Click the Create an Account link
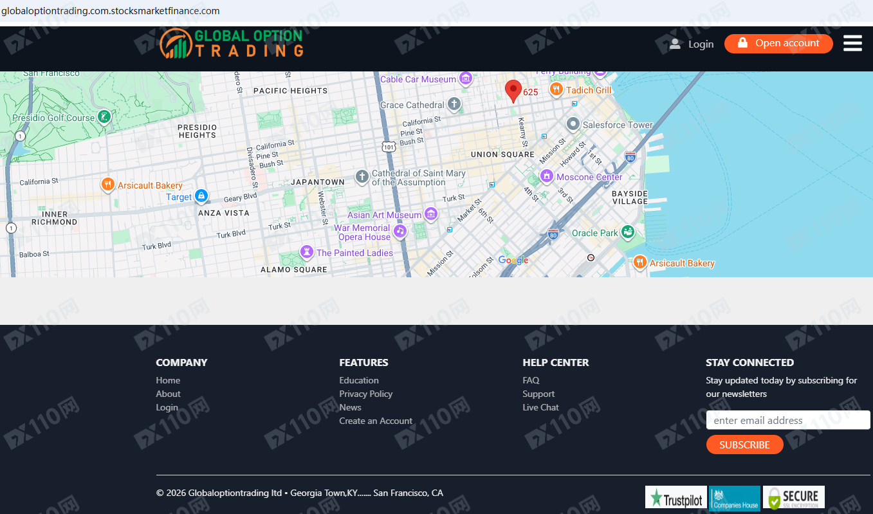The image size is (873, 514). 376,421
